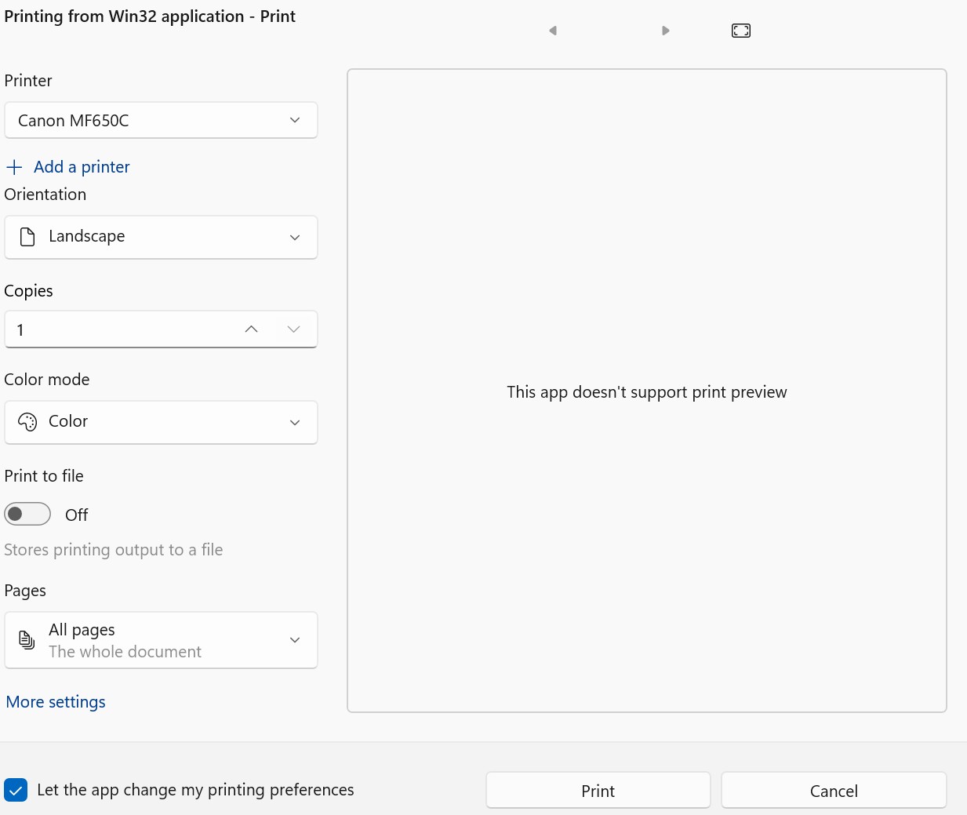
Task: Click the fit-to-page preview icon
Action: tap(741, 31)
